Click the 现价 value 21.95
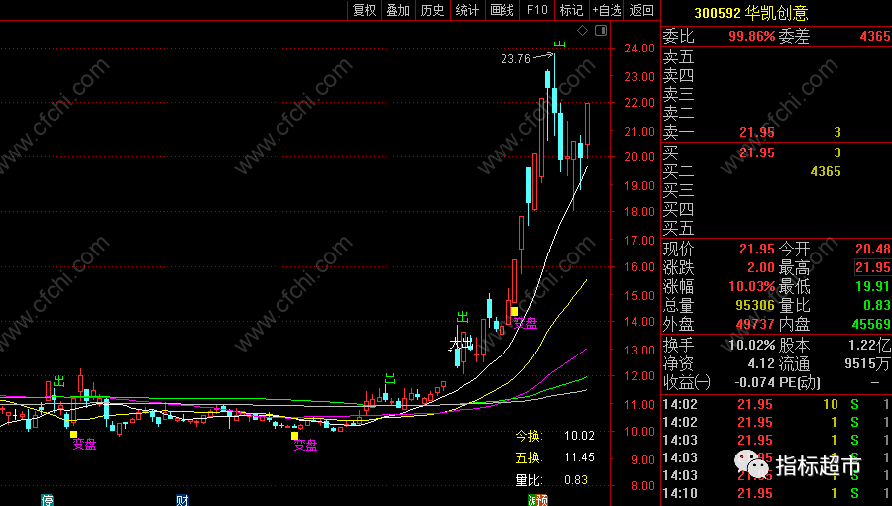Image resolution: width=892 pixels, height=506 pixels. [x=757, y=249]
